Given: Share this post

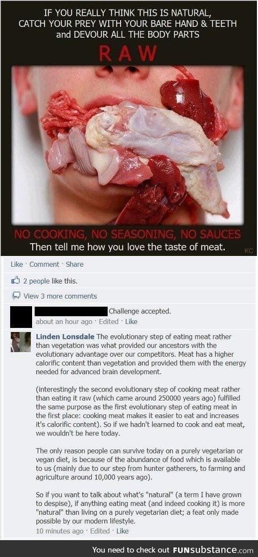Looking at the screenshot, I should (x=75, y=264).
